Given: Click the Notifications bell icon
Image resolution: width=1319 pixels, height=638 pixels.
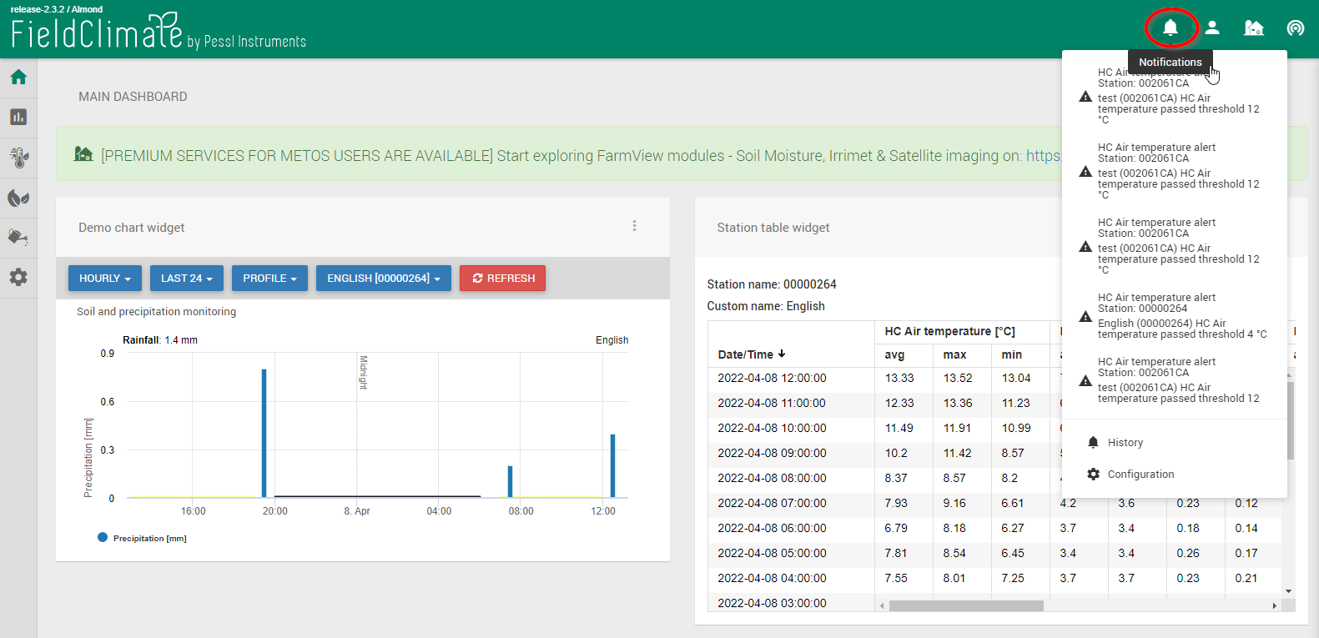Looking at the screenshot, I should (1170, 28).
